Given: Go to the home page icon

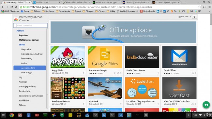Looking at the screenshot, I should pos(16,7).
